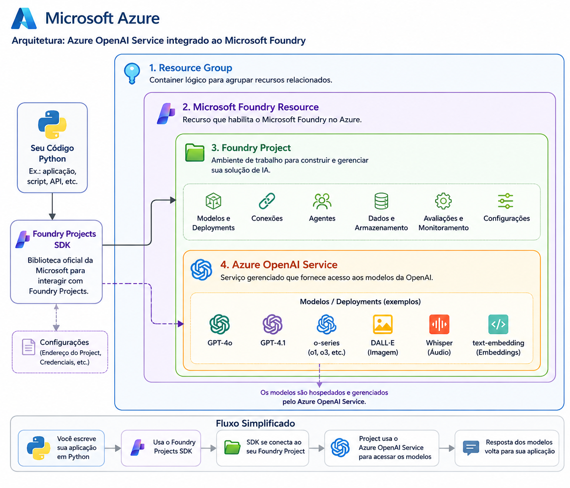570x488 pixels.
Task: Click the 'Microsoft Azure' wordmark text
Action: coord(102,18)
